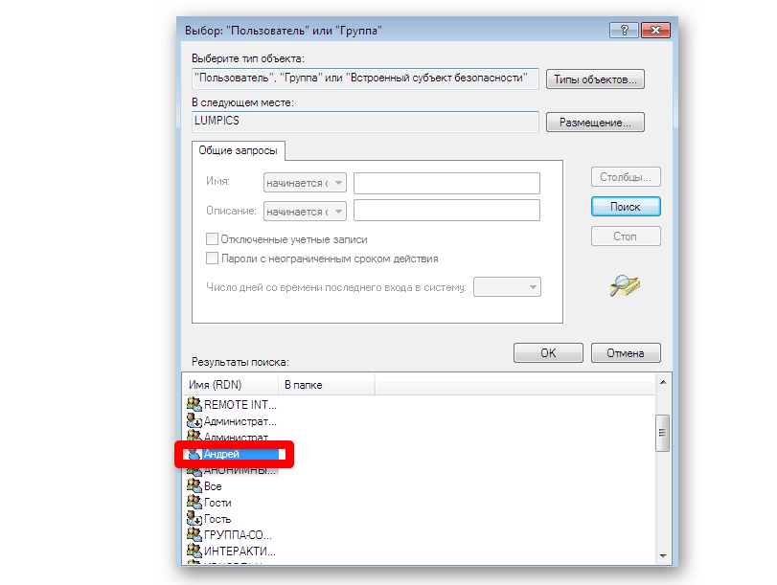Click the question mark help button in the title bar

[x=624, y=31]
